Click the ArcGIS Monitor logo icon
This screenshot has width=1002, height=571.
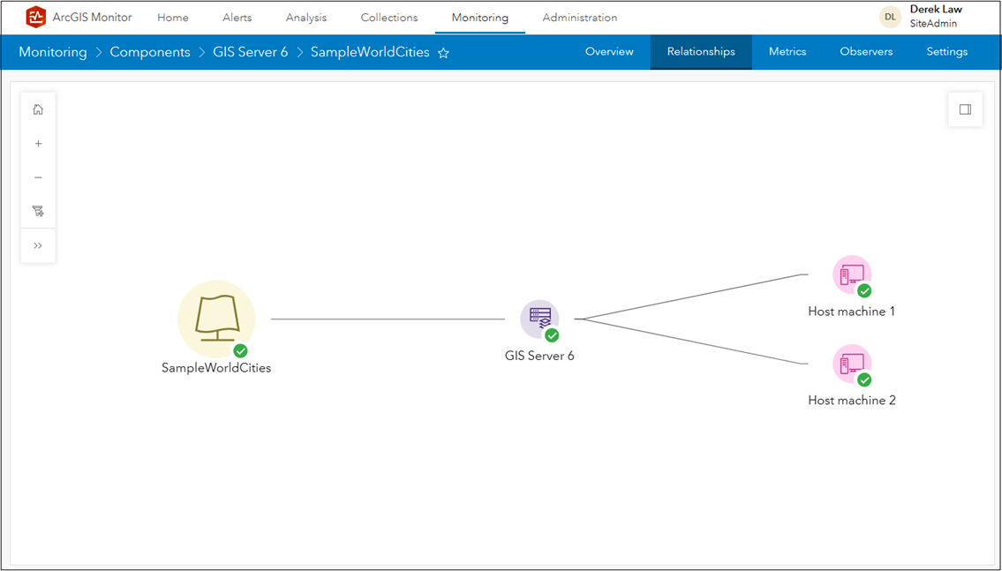[x=36, y=18]
